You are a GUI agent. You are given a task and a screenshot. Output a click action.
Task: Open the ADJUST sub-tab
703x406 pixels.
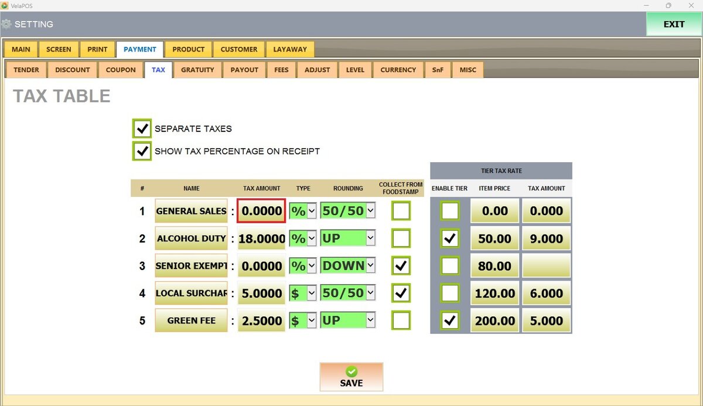(x=318, y=70)
